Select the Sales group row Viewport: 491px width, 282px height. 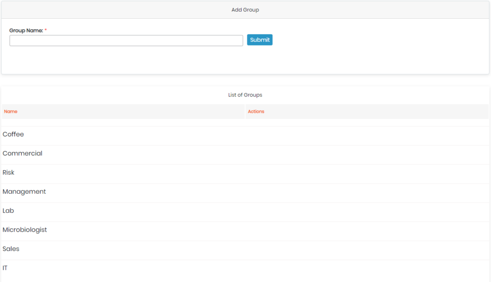(245, 250)
